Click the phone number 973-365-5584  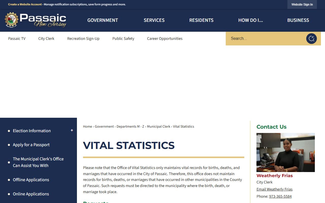point(280,196)
